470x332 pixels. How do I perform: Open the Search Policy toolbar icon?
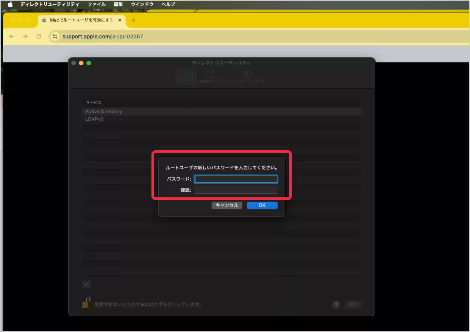(211, 76)
